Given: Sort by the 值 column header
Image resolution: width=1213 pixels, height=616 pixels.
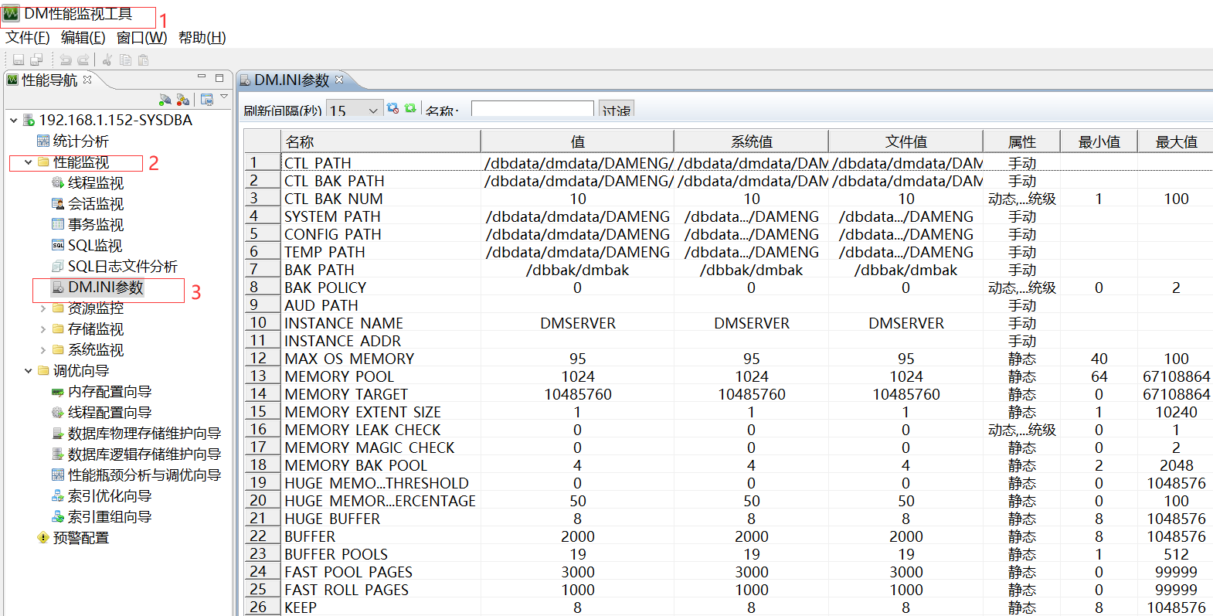Looking at the screenshot, I should coord(577,141).
